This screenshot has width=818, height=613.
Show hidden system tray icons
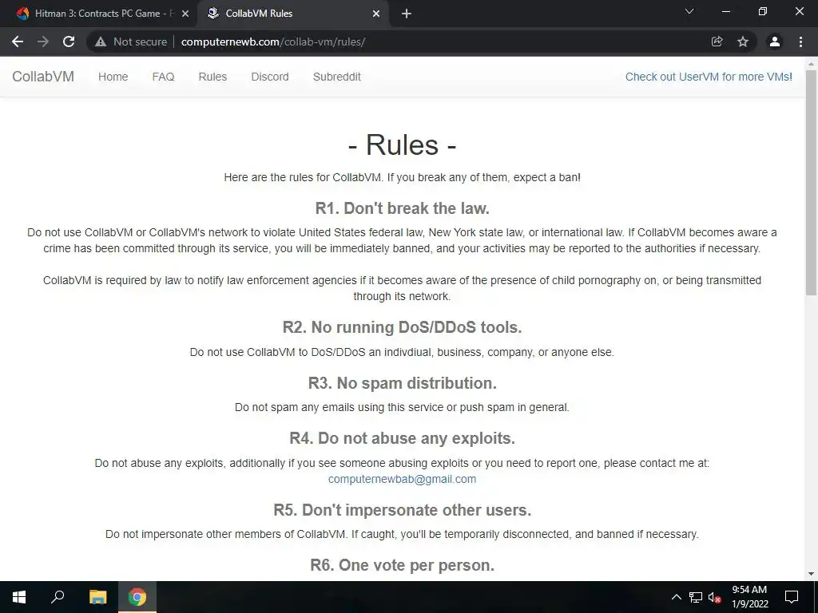point(676,597)
